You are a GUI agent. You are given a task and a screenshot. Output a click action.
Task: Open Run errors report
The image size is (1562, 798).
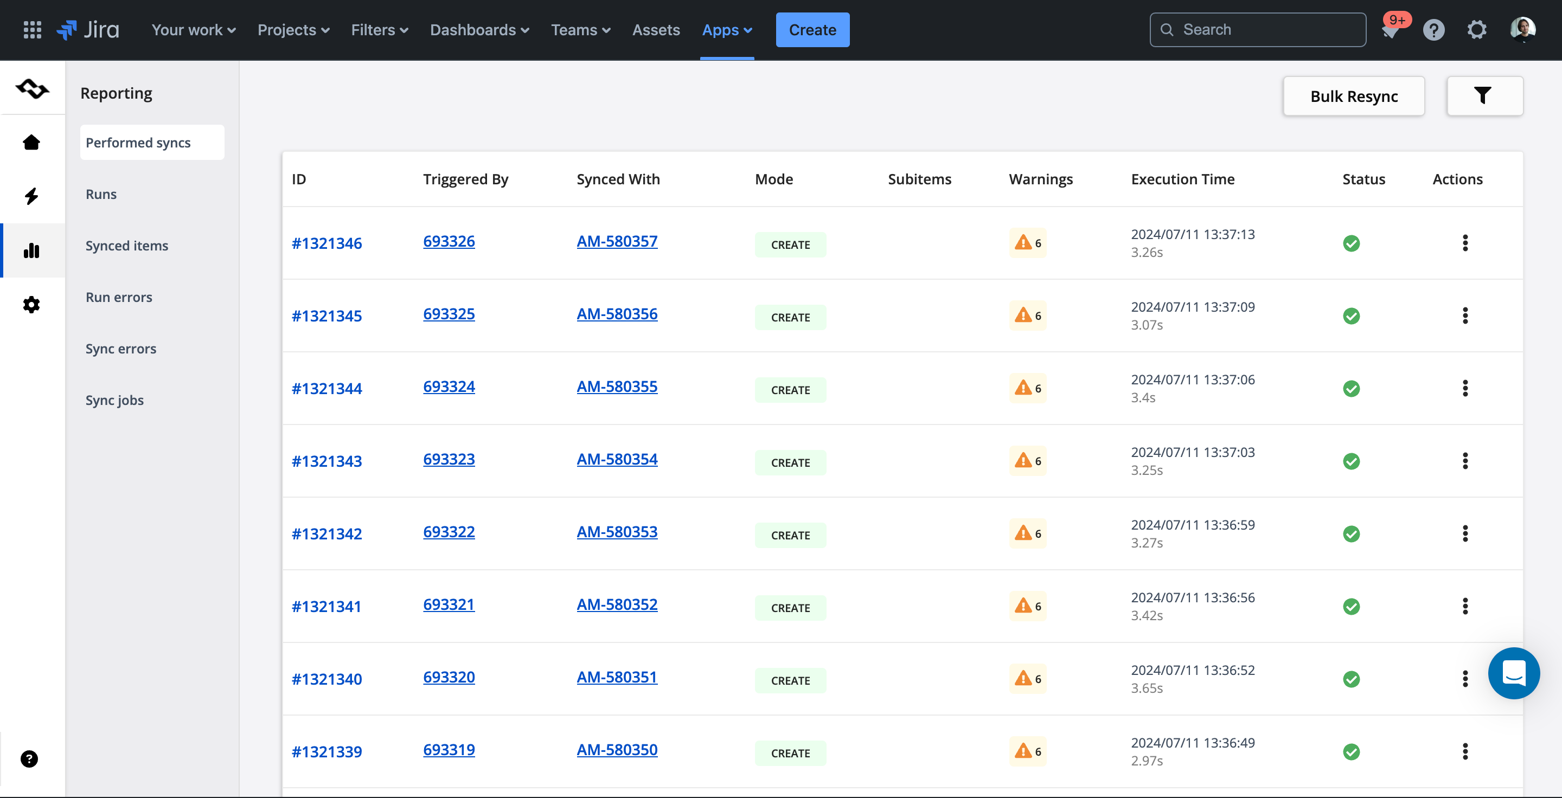[119, 297]
